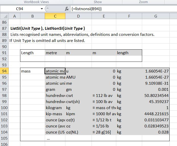Click the Name Box showing C94

point(20,9)
